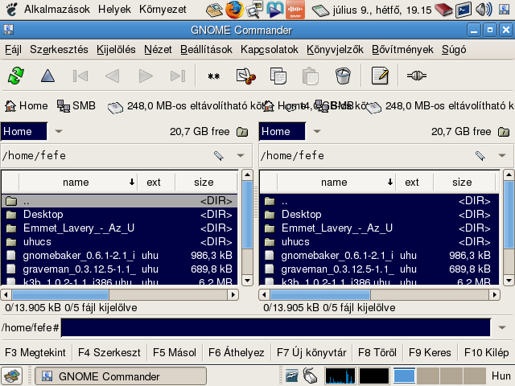Select graveman file in right pane

tap(379, 269)
